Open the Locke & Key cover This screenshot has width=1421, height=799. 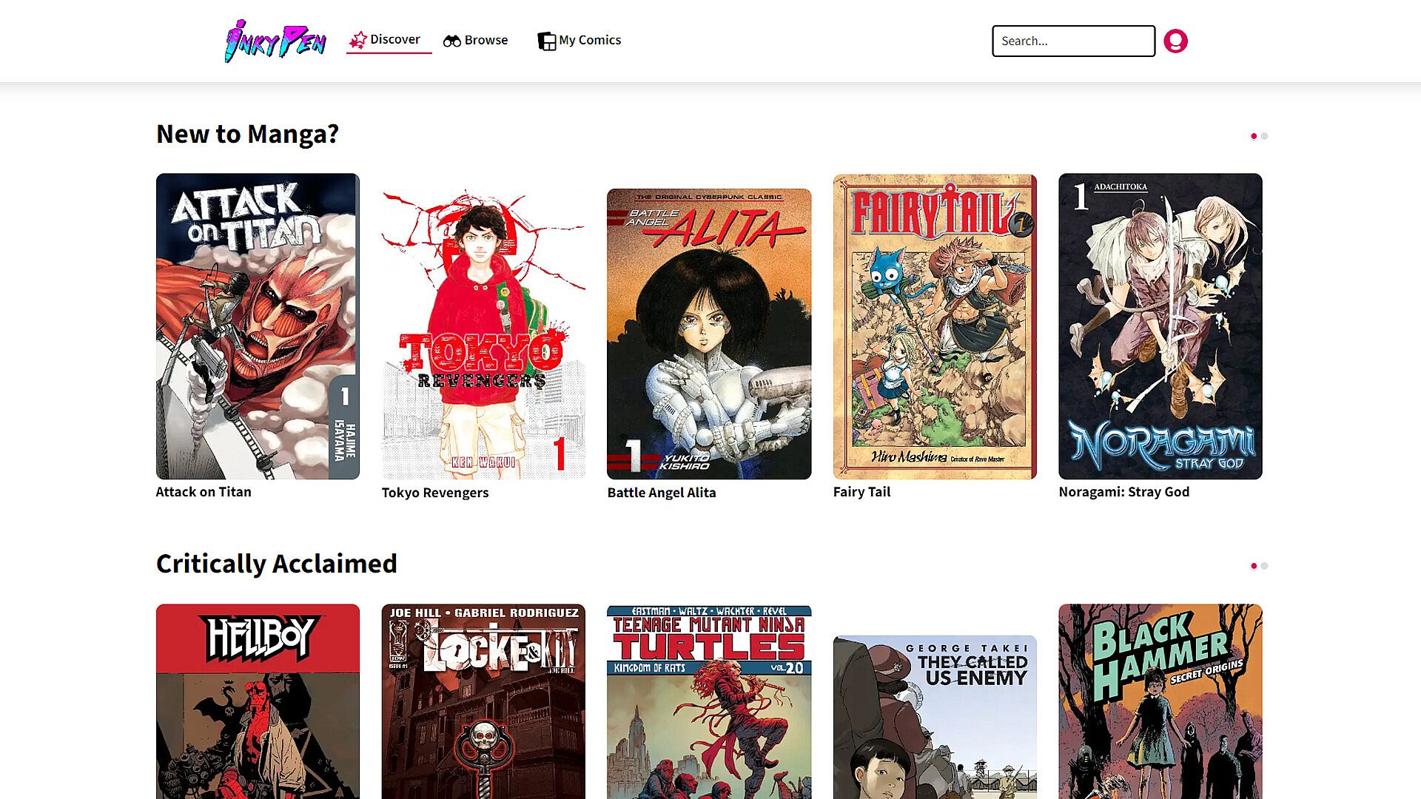tap(483, 701)
